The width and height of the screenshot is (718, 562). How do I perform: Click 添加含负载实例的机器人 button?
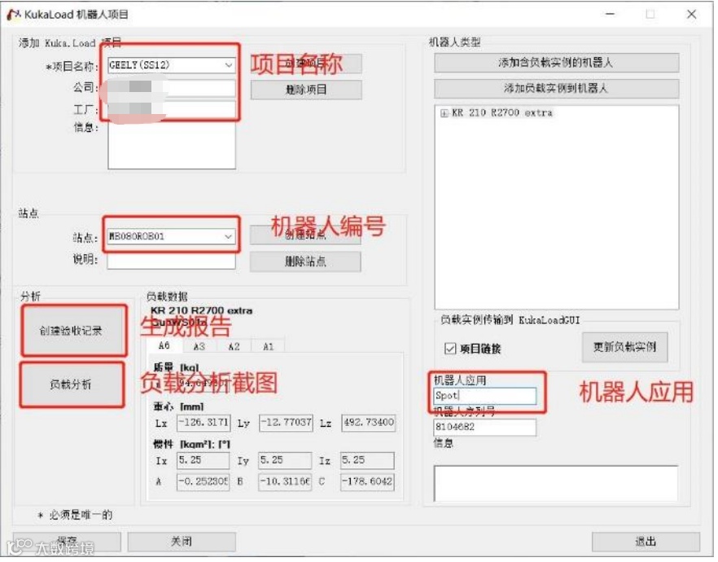point(556,63)
